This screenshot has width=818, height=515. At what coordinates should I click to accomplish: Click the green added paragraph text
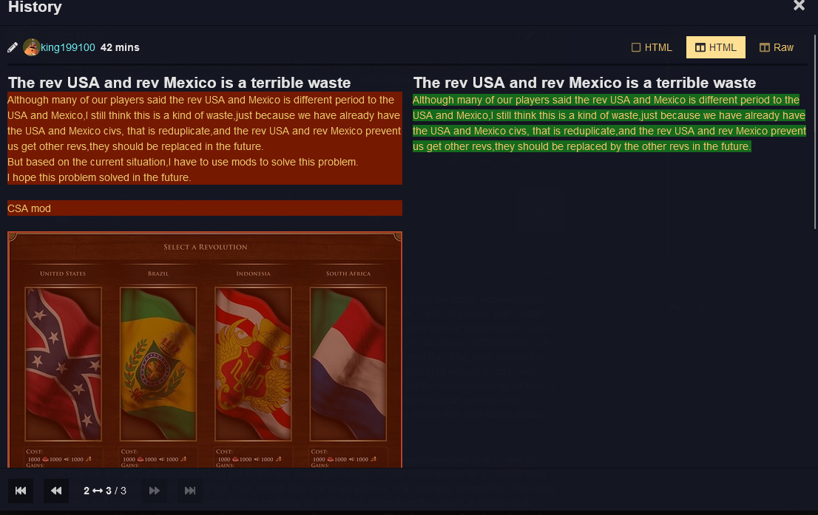(x=609, y=123)
